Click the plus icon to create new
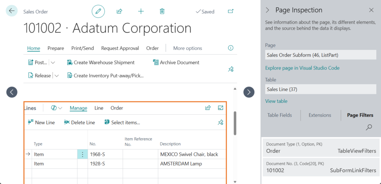381x184 pixels. (141, 11)
